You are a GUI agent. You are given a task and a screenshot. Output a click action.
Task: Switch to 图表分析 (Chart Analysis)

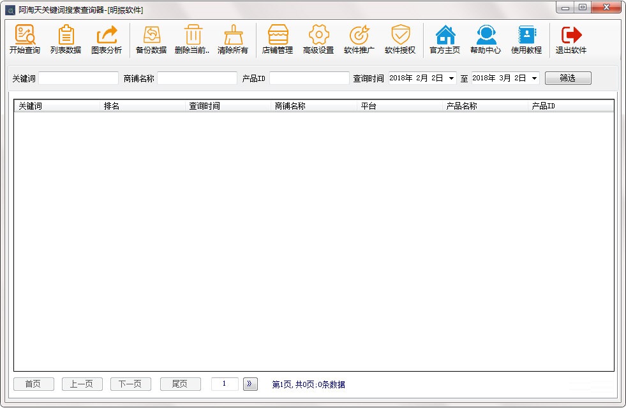(106, 40)
